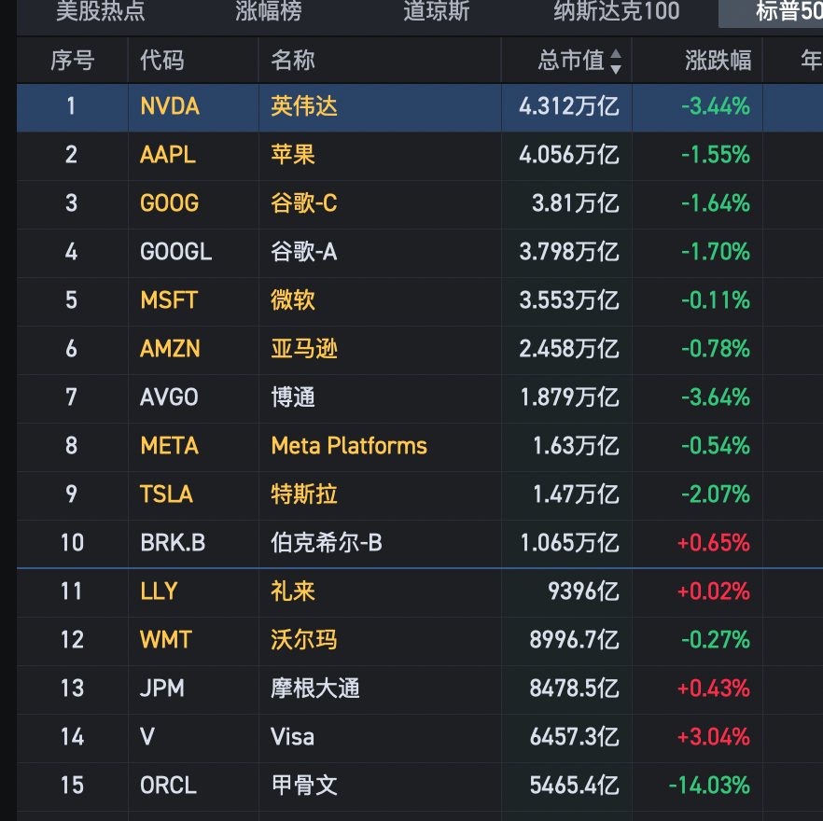Click the -14.03% change value

709,786
